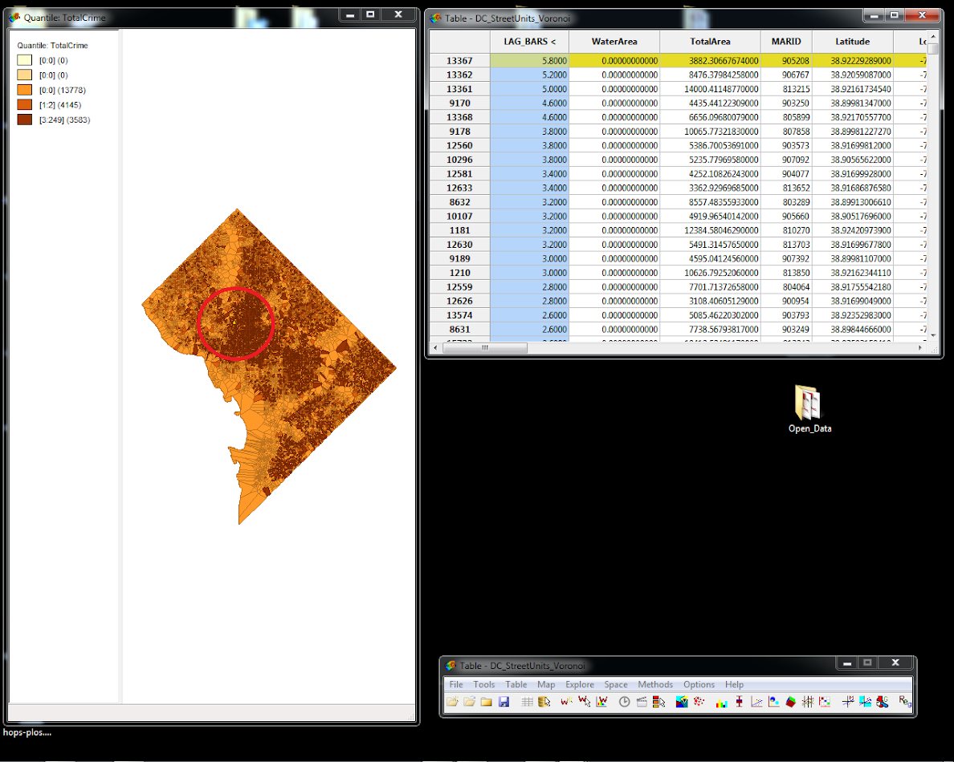Open the Space menu
This screenshot has width=954, height=762.
(x=615, y=684)
